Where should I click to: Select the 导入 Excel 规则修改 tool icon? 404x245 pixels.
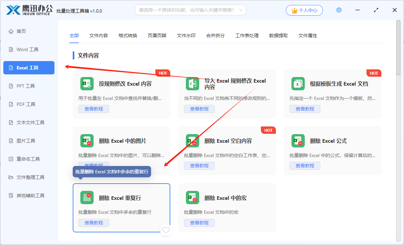[x=193, y=84]
